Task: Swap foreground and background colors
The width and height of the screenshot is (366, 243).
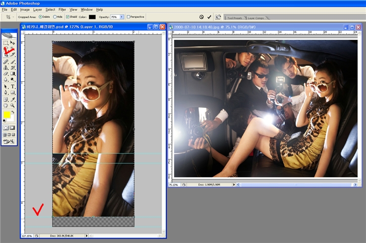Action: pos(13,112)
